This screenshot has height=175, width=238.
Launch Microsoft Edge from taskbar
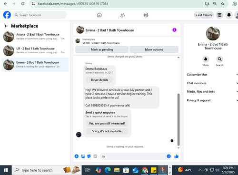pos(108,170)
